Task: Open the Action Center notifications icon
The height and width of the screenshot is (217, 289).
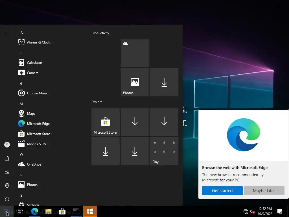Action: [x=280, y=211]
